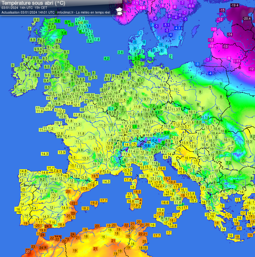The width and height of the screenshot is (255, 257).
Task: Click the -4.3 temperature label
Action: pyautogui.click(x=177, y=28)
